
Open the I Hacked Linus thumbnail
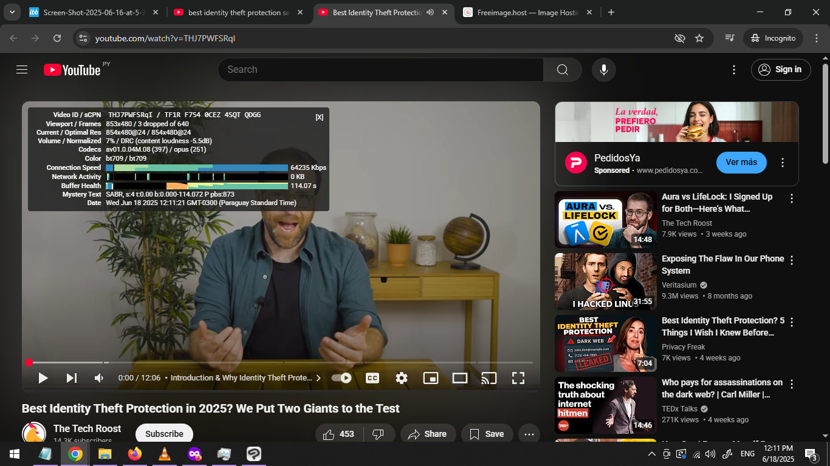click(x=606, y=282)
